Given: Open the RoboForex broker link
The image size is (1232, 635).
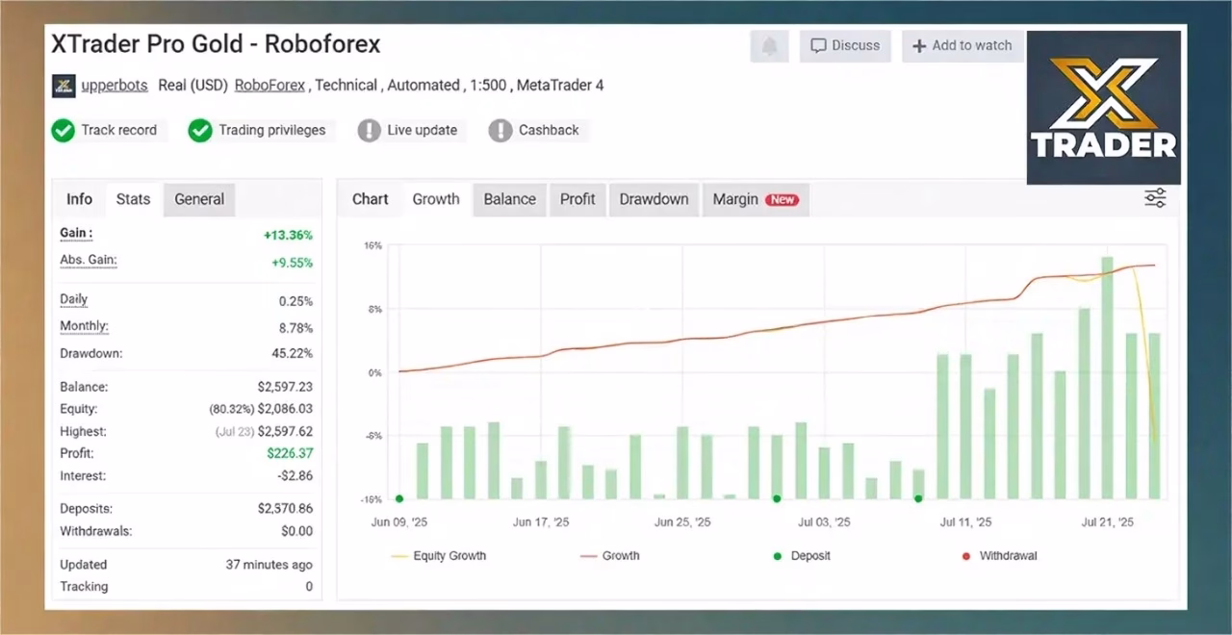Looking at the screenshot, I should click(269, 86).
